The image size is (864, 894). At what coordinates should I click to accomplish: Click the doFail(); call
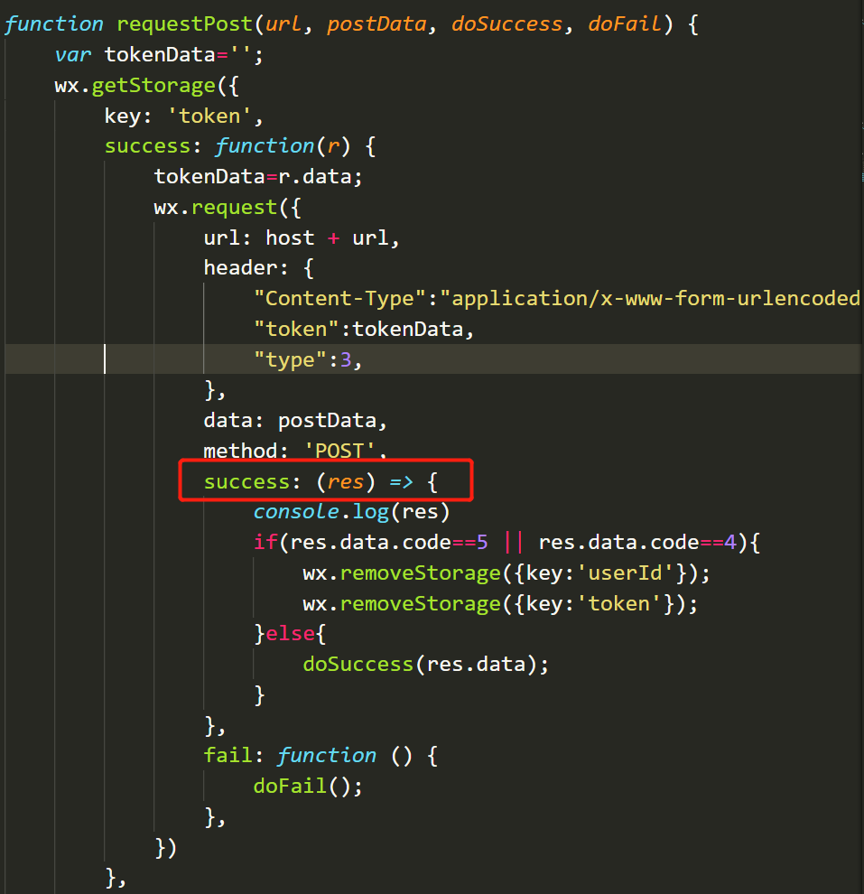308,787
